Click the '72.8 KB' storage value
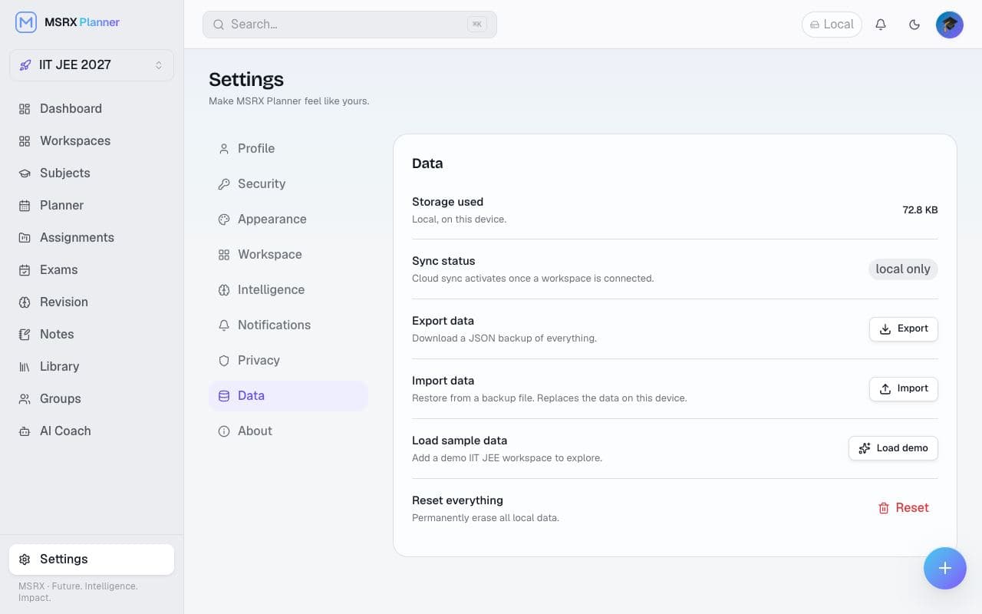Screen dimensions: 982x614 tap(920, 210)
